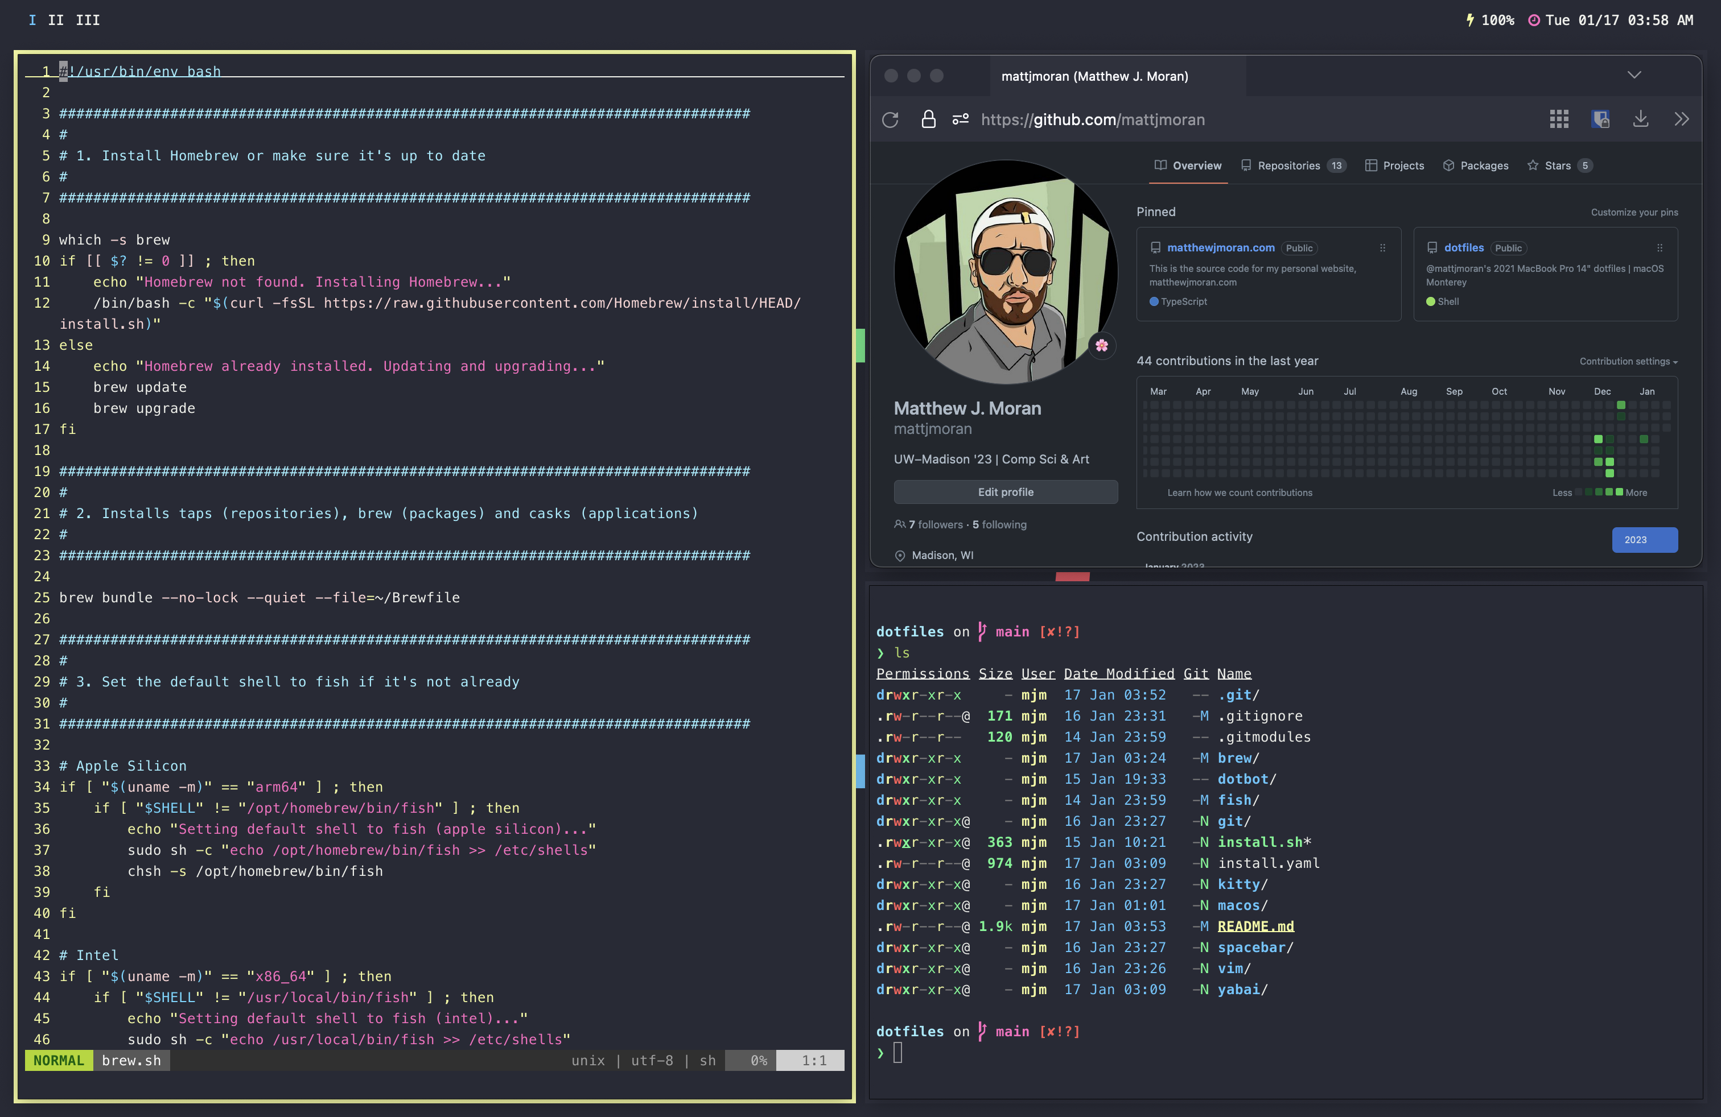Screen dimensions: 1721x1117
Task: Click the repo icon beside dotfiles pin
Action: (x=1432, y=248)
